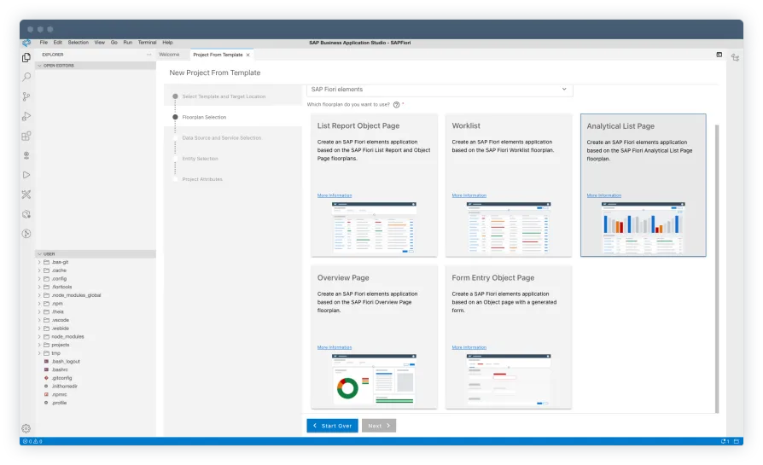Open the Extensions view in activity bar

click(x=26, y=136)
